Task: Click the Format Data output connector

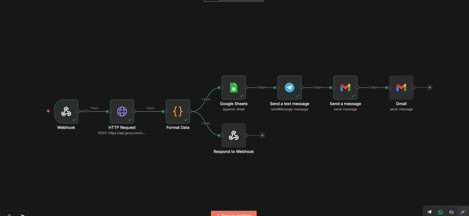Action: coord(190,111)
